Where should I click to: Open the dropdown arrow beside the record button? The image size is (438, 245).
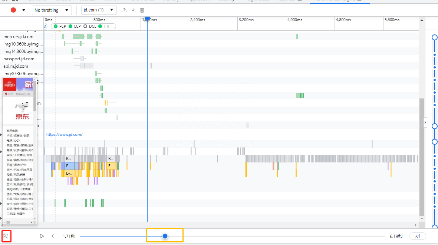tap(24, 10)
